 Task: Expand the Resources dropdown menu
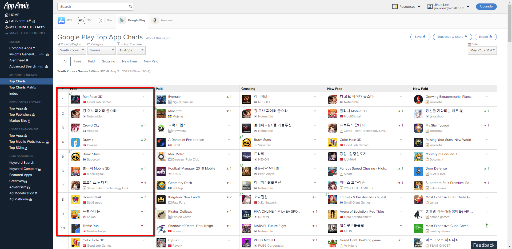click(419, 7)
